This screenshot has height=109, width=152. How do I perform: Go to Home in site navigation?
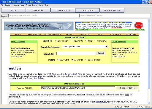tap(18, 35)
